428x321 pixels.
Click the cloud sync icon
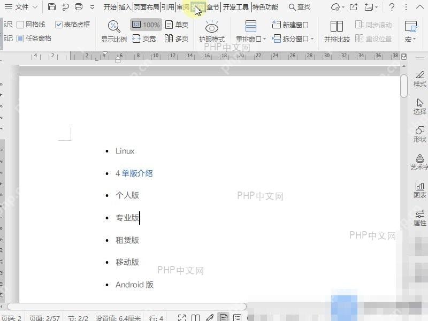point(335,7)
